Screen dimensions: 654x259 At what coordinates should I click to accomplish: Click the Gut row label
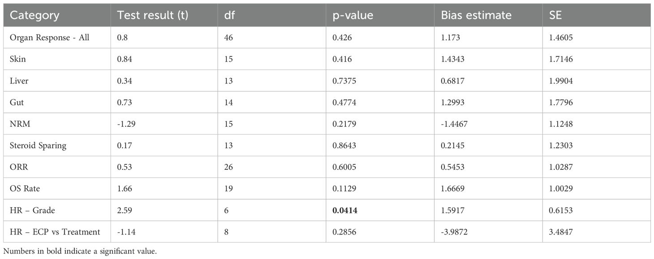(x=17, y=102)
